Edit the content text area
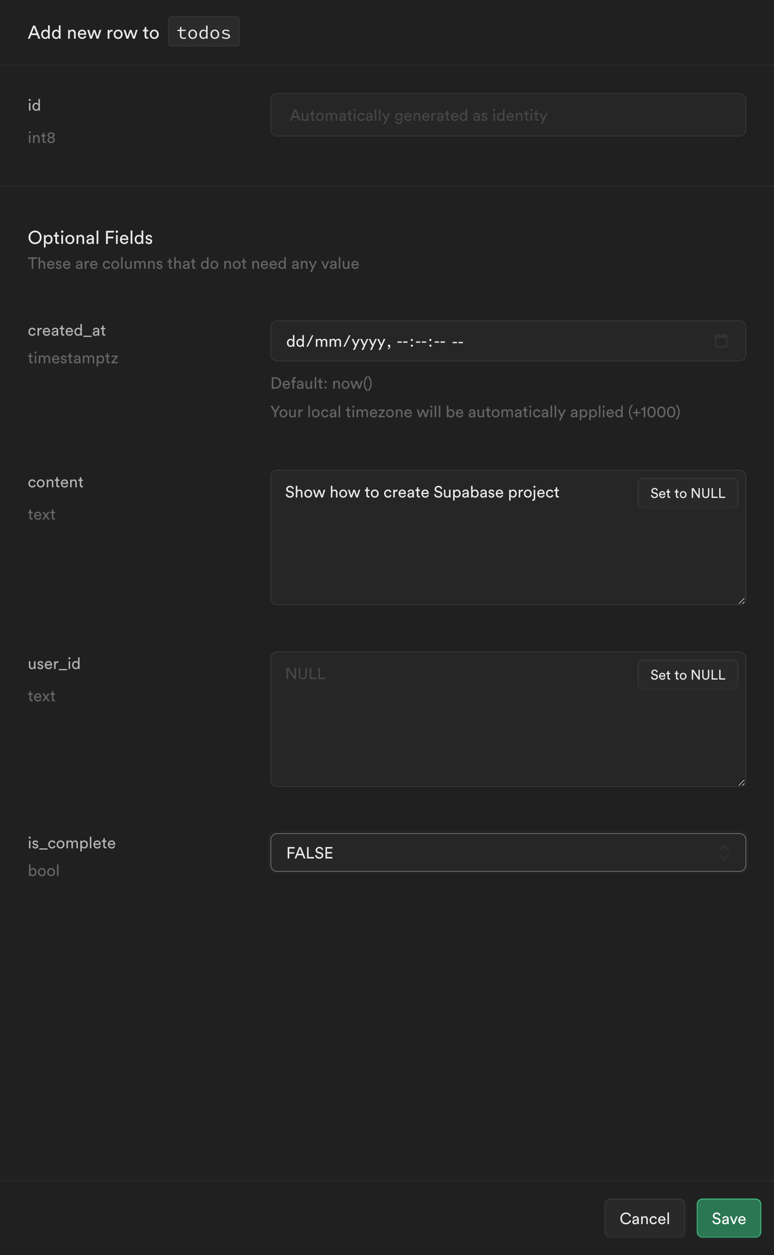The width and height of the screenshot is (774, 1255). click(508, 537)
